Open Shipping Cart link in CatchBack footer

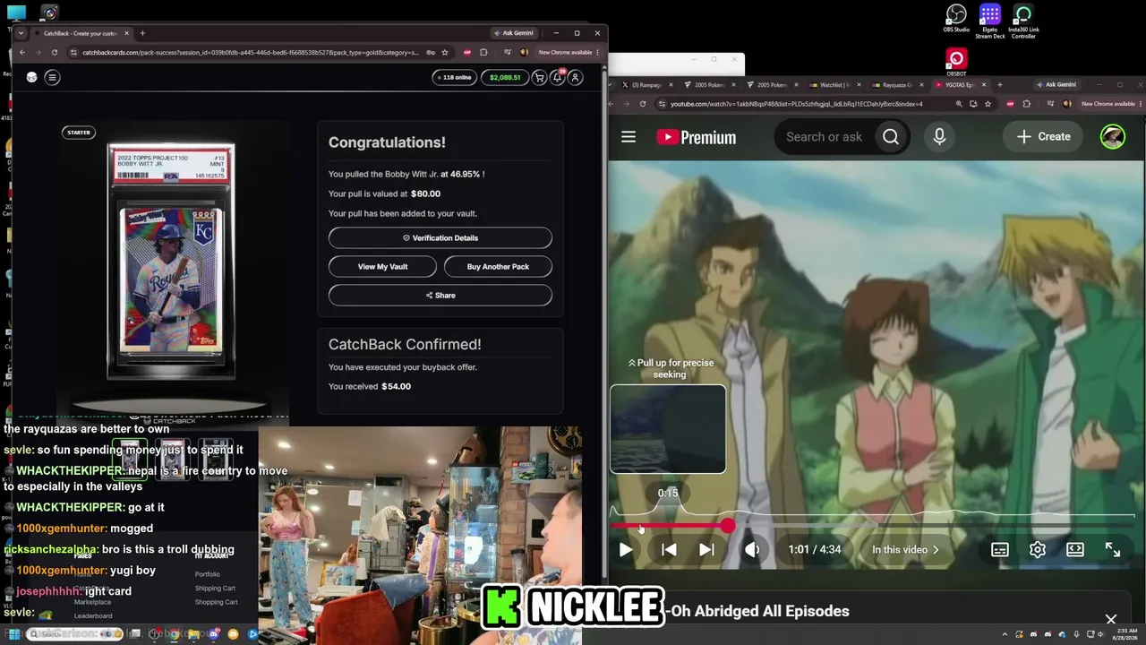215,589
